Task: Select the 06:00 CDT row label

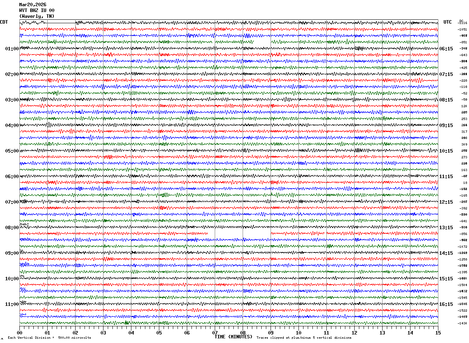Action: click(12, 177)
